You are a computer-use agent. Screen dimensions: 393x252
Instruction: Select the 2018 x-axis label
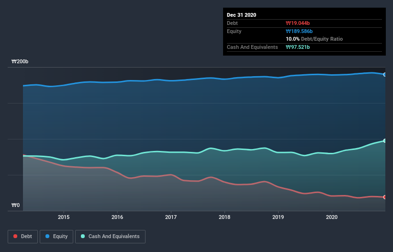click(225, 217)
